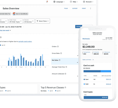Expand the Employees filter dropdown

pyautogui.click(x=4, y=21)
